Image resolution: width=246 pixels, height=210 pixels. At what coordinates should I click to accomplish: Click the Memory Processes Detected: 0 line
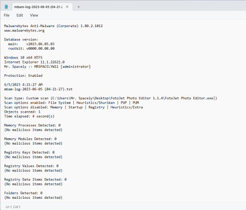pyautogui.click(x=32, y=125)
